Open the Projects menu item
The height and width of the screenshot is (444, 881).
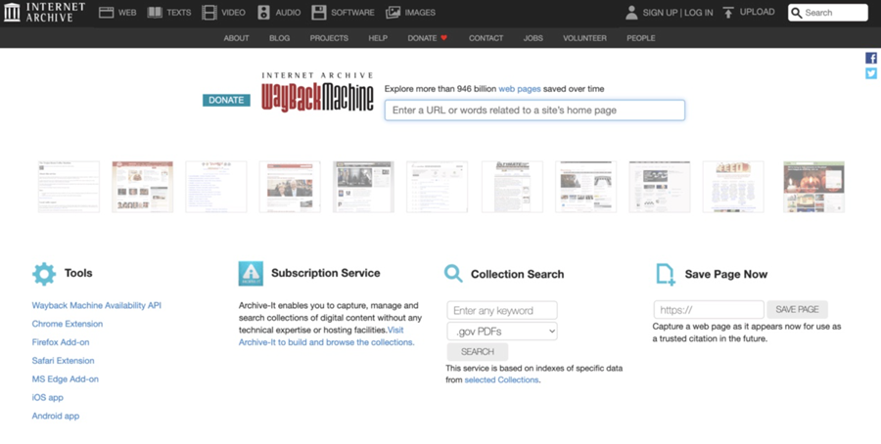(x=329, y=38)
